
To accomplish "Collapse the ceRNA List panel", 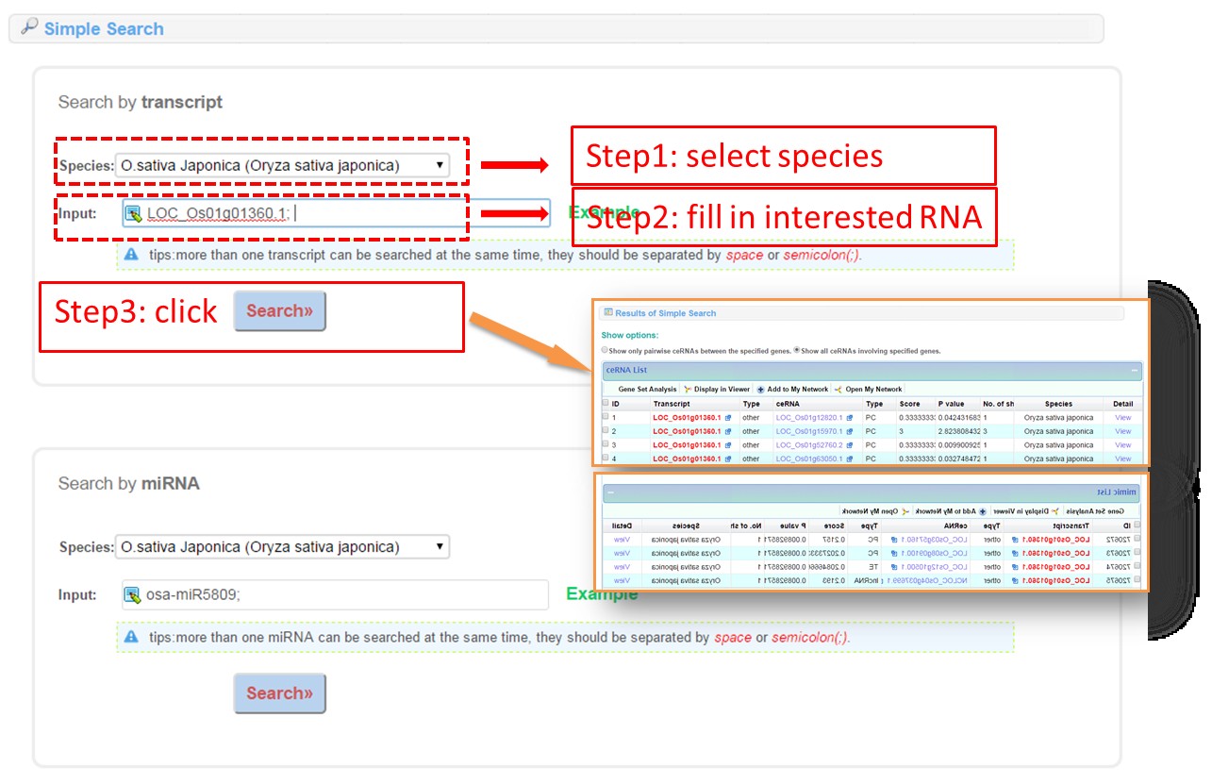I will tap(1133, 370).
